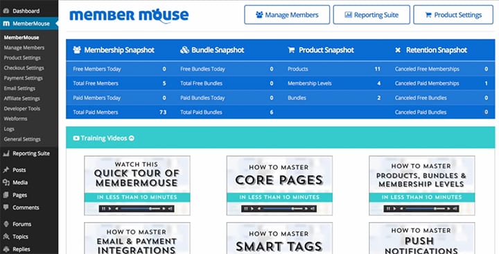The height and width of the screenshot is (254, 499).
Task: Click the Membership Snapshot people icon
Action: tap(77, 50)
